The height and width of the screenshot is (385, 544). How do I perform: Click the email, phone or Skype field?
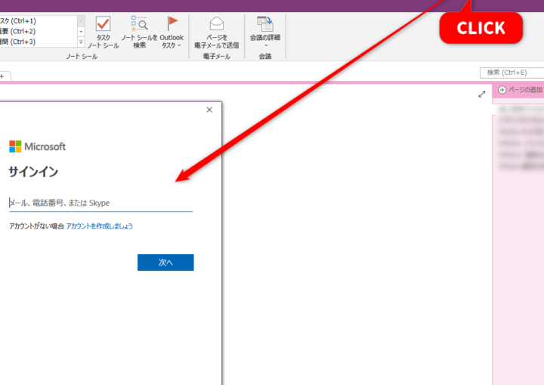(x=100, y=203)
